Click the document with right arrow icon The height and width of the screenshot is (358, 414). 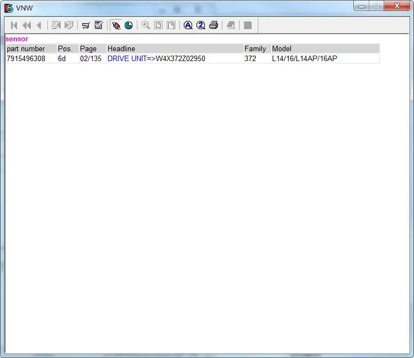pos(69,25)
